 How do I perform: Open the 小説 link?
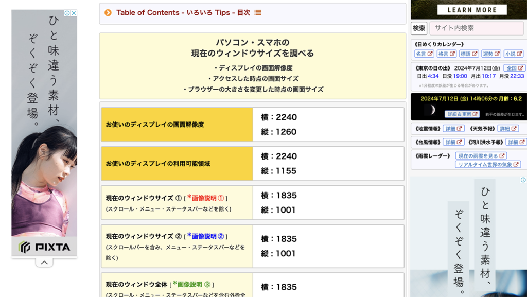coord(513,54)
